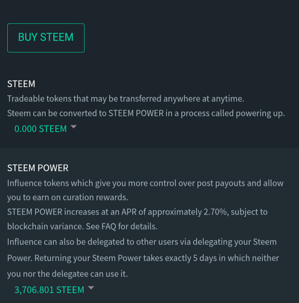Viewport: 299px width, 303px height.
Task: Click the 'Influence tokens which give you' line
Action: 145,183
